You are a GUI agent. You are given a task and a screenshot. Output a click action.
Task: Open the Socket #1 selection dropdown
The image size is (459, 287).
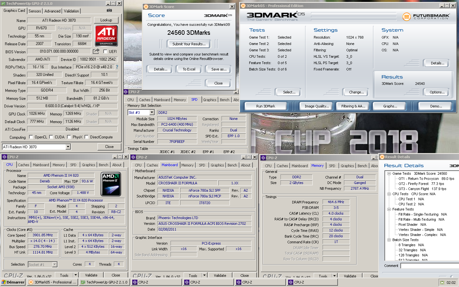[55, 264]
